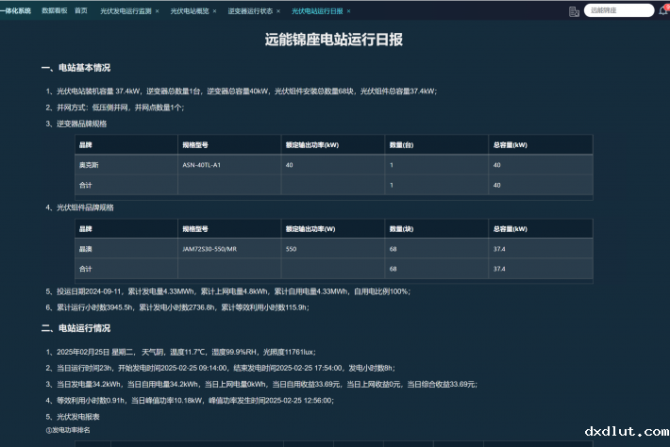The image size is (670, 447).
Task: Open the 数据看板 menu item
Action: click(x=55, y=10)
